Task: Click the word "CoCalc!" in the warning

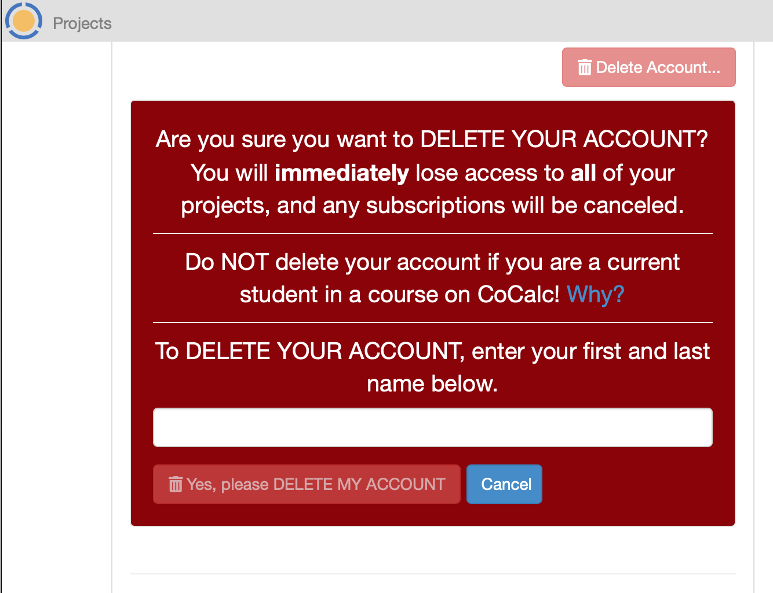Action: click(x=518, y=294)
